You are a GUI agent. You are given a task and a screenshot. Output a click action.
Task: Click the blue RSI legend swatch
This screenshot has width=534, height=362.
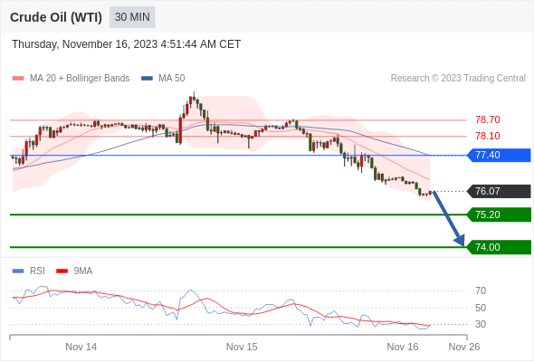18,271
